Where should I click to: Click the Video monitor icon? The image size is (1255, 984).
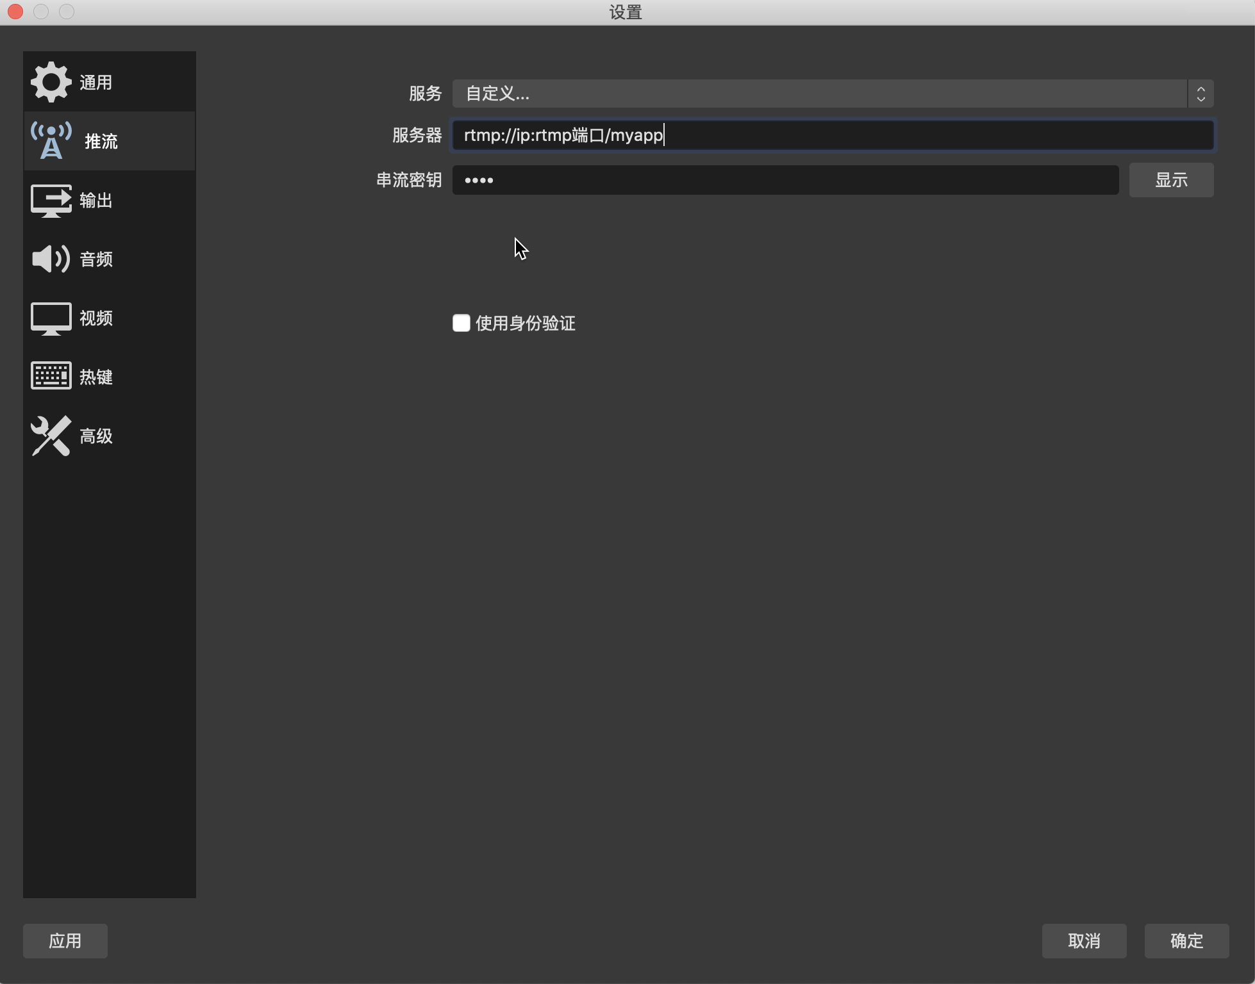(51, 318)
